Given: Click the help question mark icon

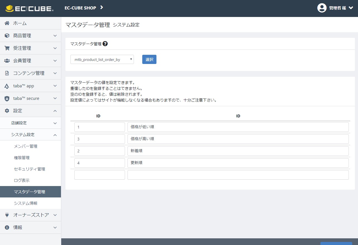Looking at the screenshot, I should coord(105,44).
